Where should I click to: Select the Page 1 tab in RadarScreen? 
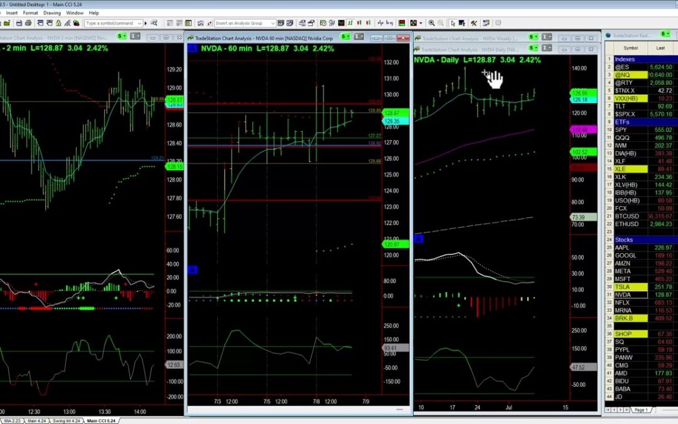(641, 410)
